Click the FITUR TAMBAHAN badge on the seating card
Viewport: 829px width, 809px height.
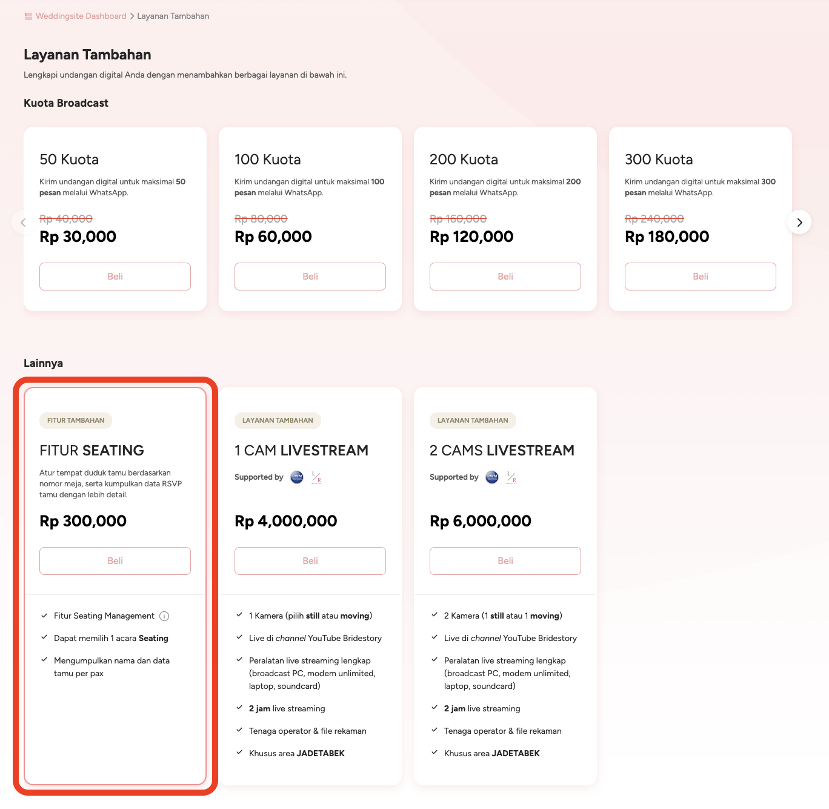76,420
